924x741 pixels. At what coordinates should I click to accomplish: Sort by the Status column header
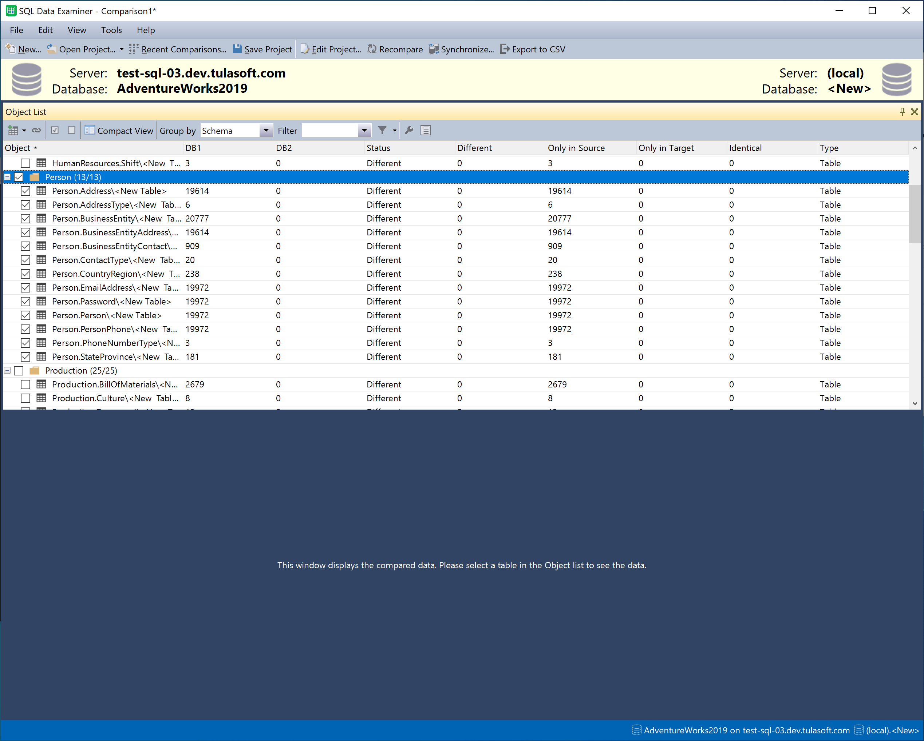(409, 148)
